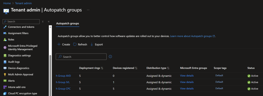The width and height of the screenshot is (263, 96).
Task: Open Device diagnostics menu item
Action: click(18, 68)
